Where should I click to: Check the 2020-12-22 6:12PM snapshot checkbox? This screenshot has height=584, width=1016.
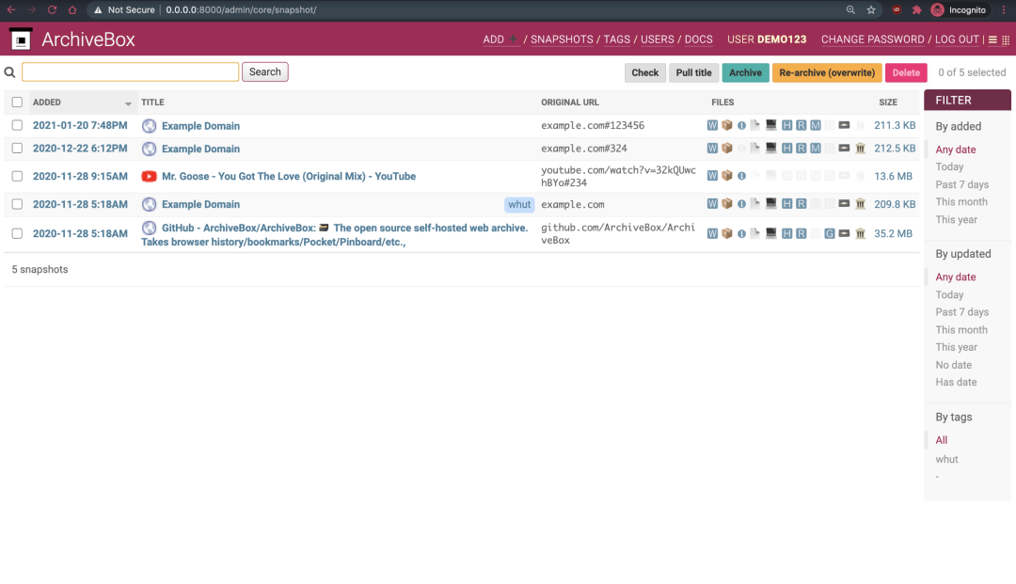(17, 149)
